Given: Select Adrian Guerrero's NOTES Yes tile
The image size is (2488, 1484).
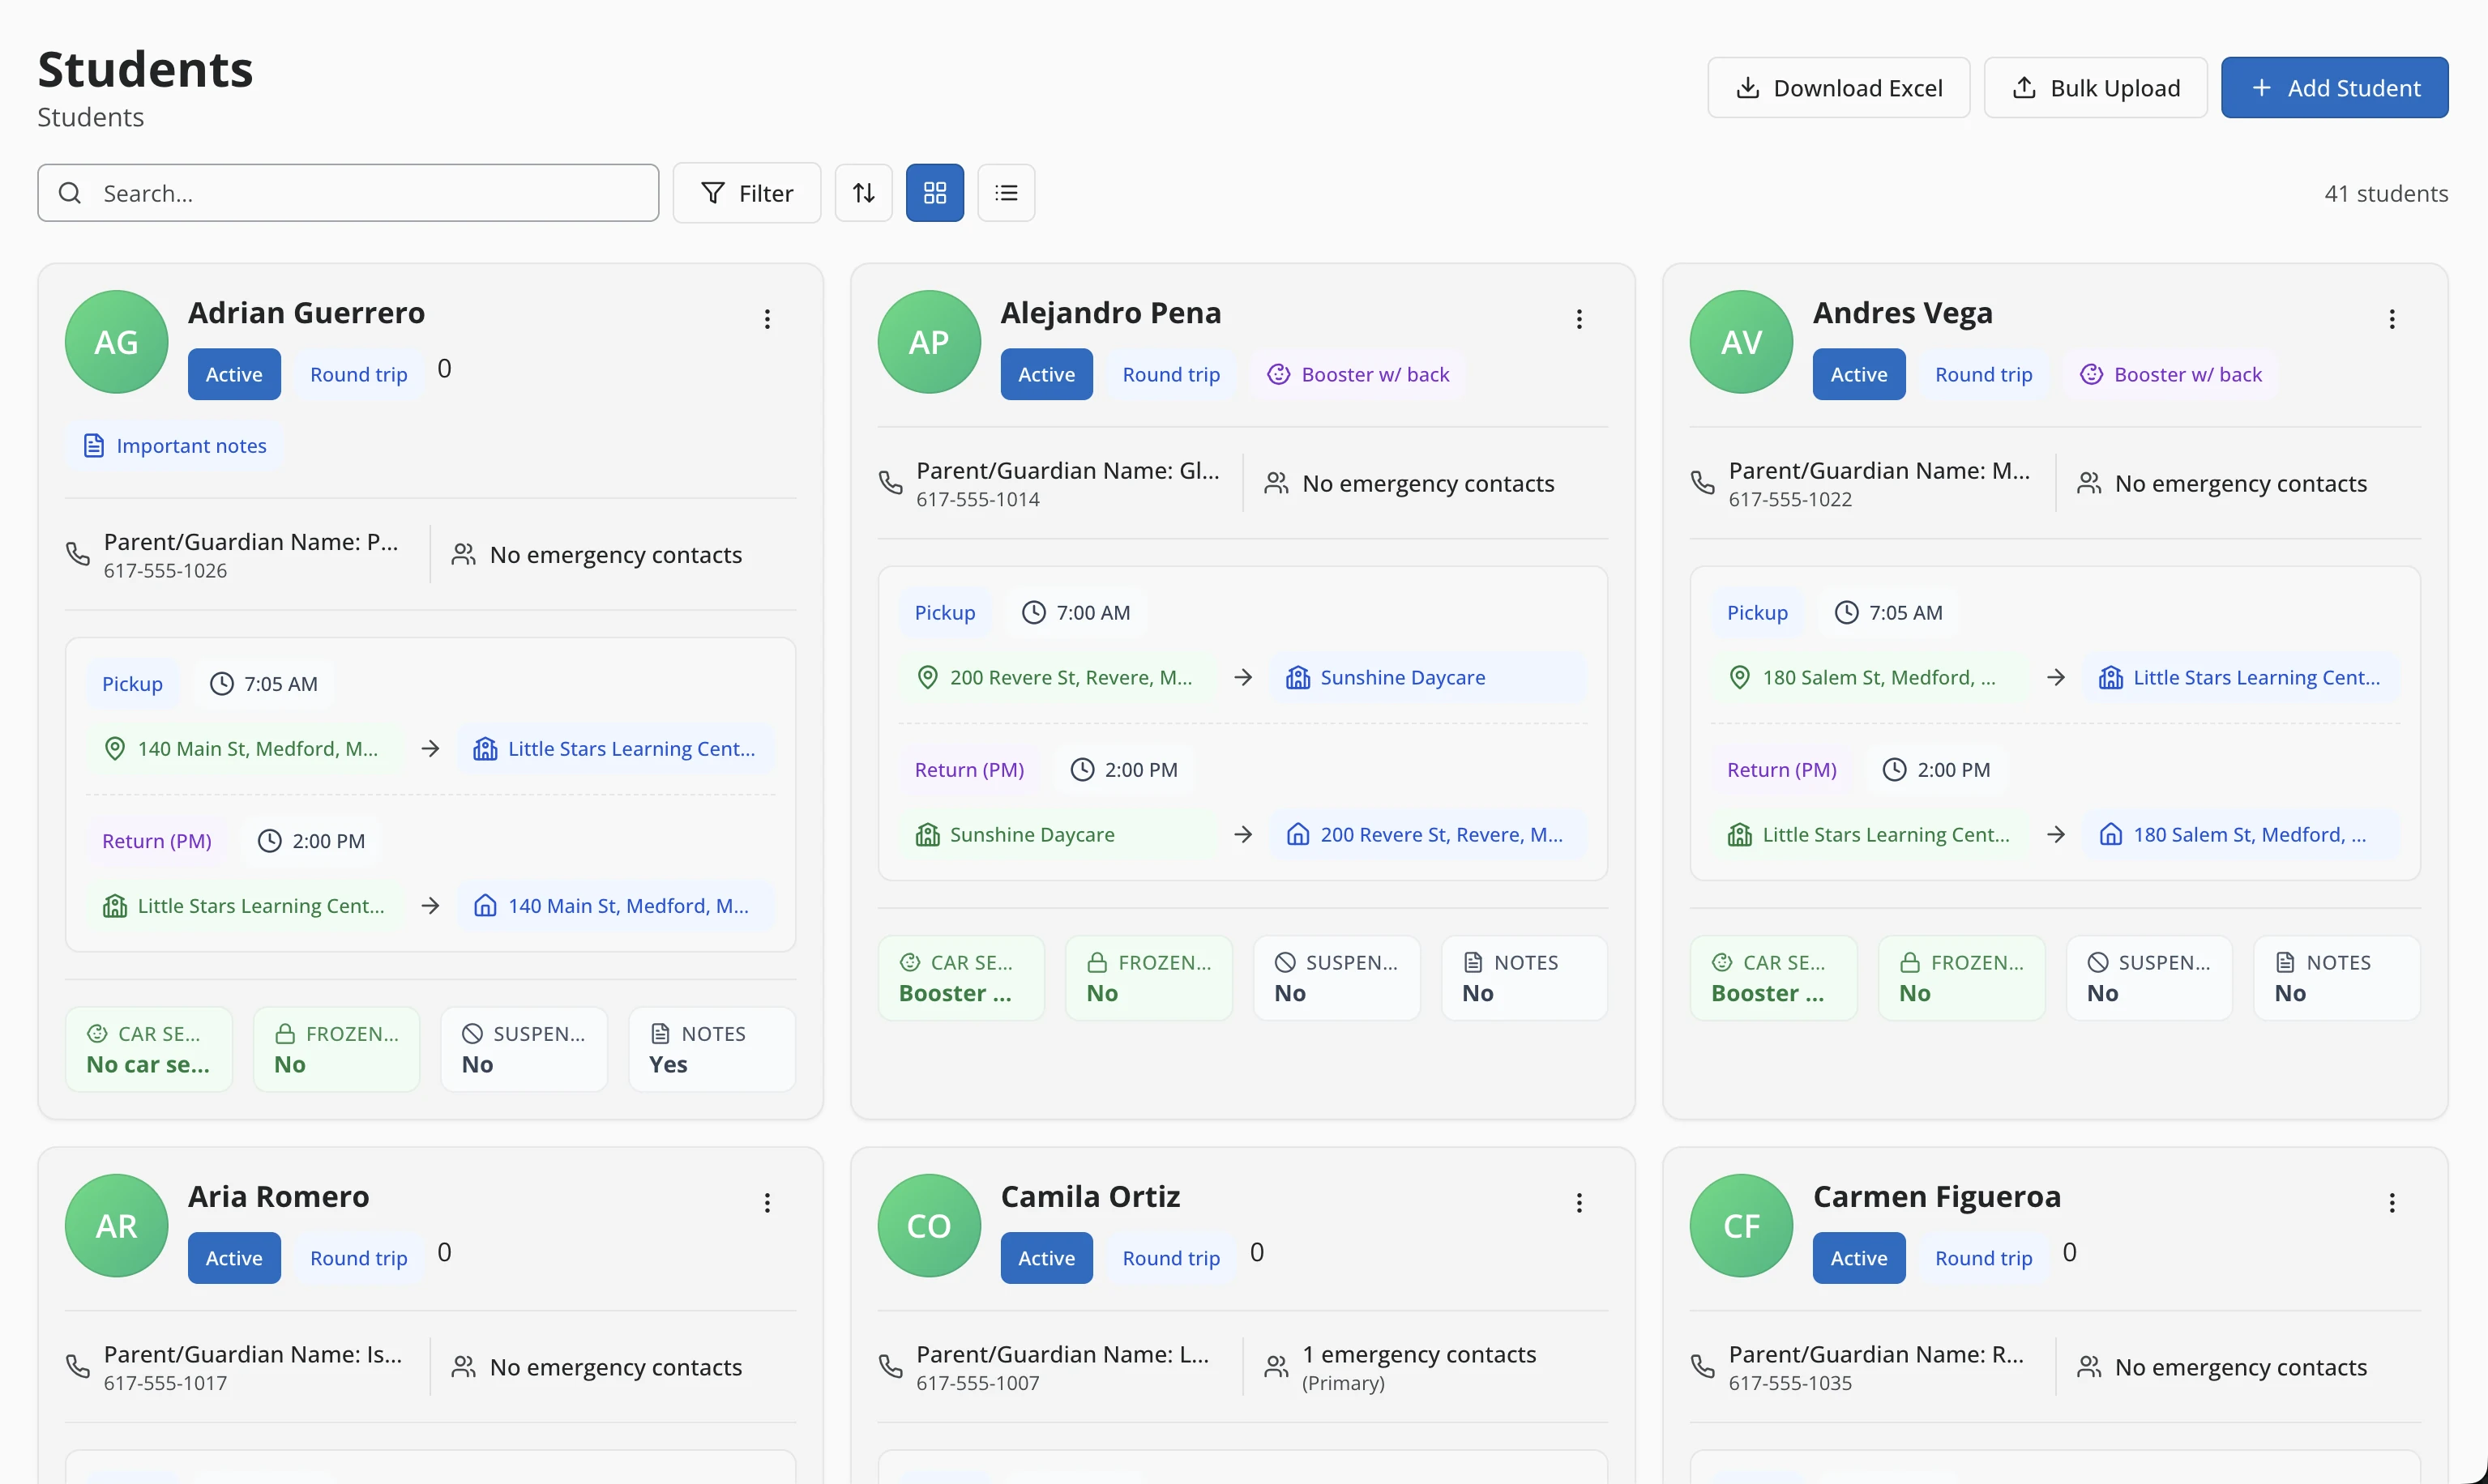Looking at the screenshot, I should tap(712, 1049).
